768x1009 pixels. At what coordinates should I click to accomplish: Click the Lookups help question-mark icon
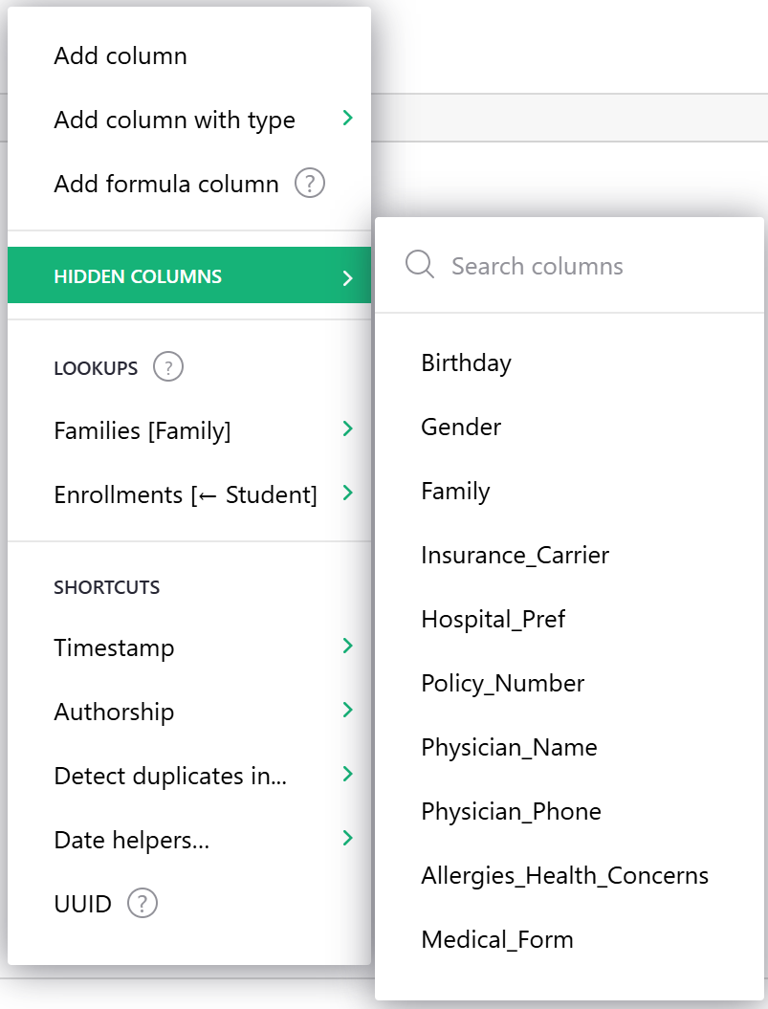point(168,367)
